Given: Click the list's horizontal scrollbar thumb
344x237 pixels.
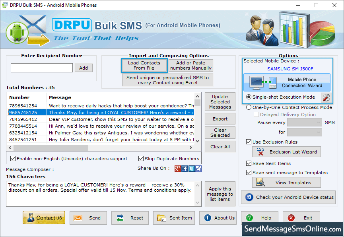Looking at the screenshot, I should [51, 148].
